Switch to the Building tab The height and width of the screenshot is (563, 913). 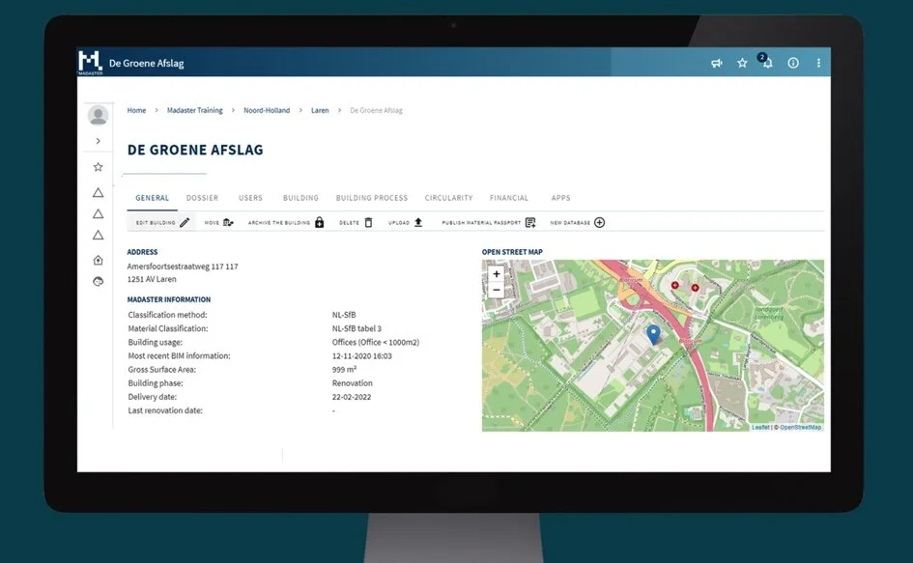pyautogui.click(x=300, y=198)
